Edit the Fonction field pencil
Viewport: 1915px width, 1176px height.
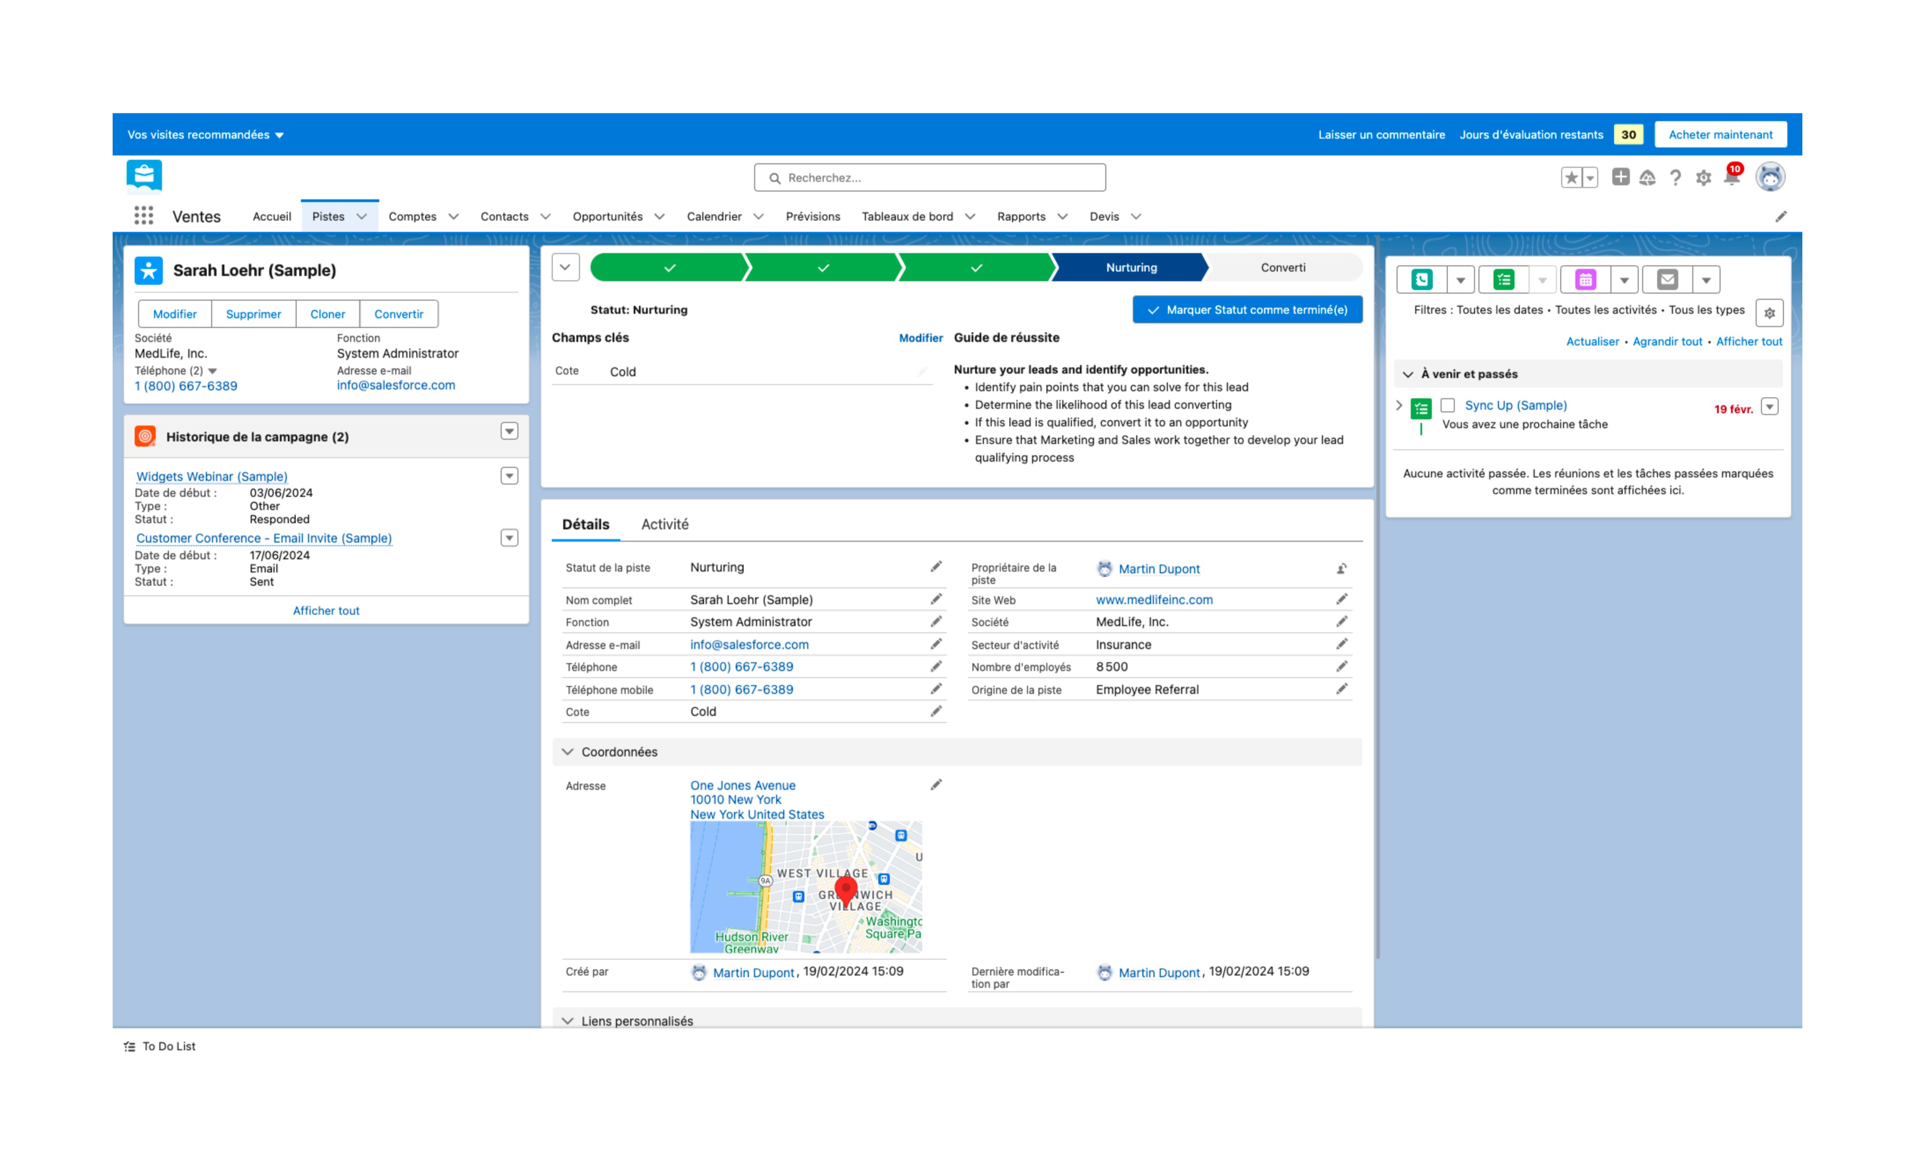pos(936,622)
